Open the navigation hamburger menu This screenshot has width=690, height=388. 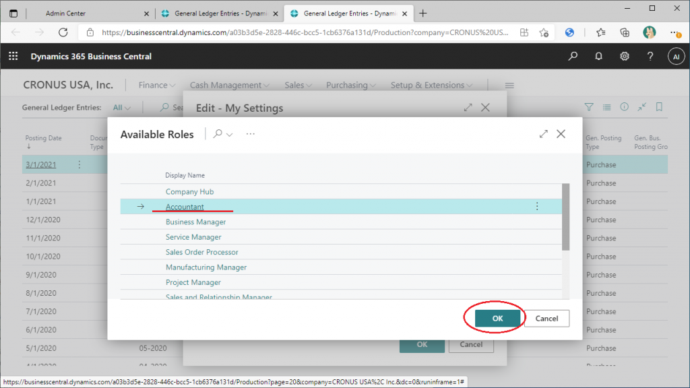pos(509,86)
